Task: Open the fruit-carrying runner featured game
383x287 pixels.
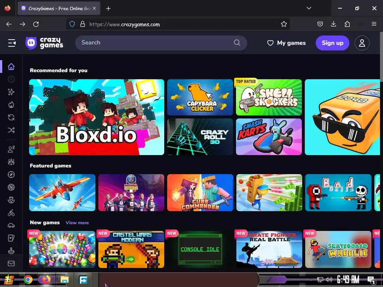Action: click(x=269, y=192)
